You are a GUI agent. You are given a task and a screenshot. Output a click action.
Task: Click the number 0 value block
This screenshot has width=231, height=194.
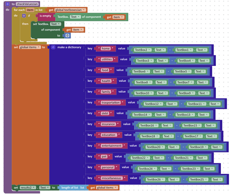67,35
